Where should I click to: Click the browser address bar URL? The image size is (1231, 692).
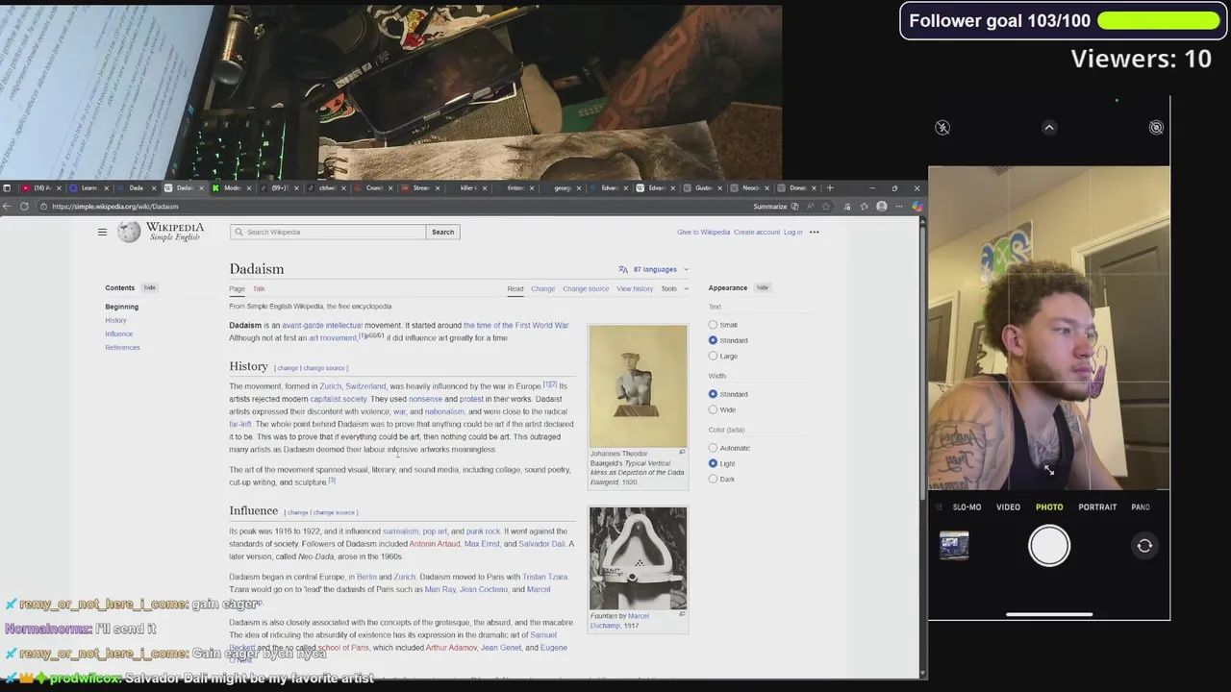[x=115, y=207]
